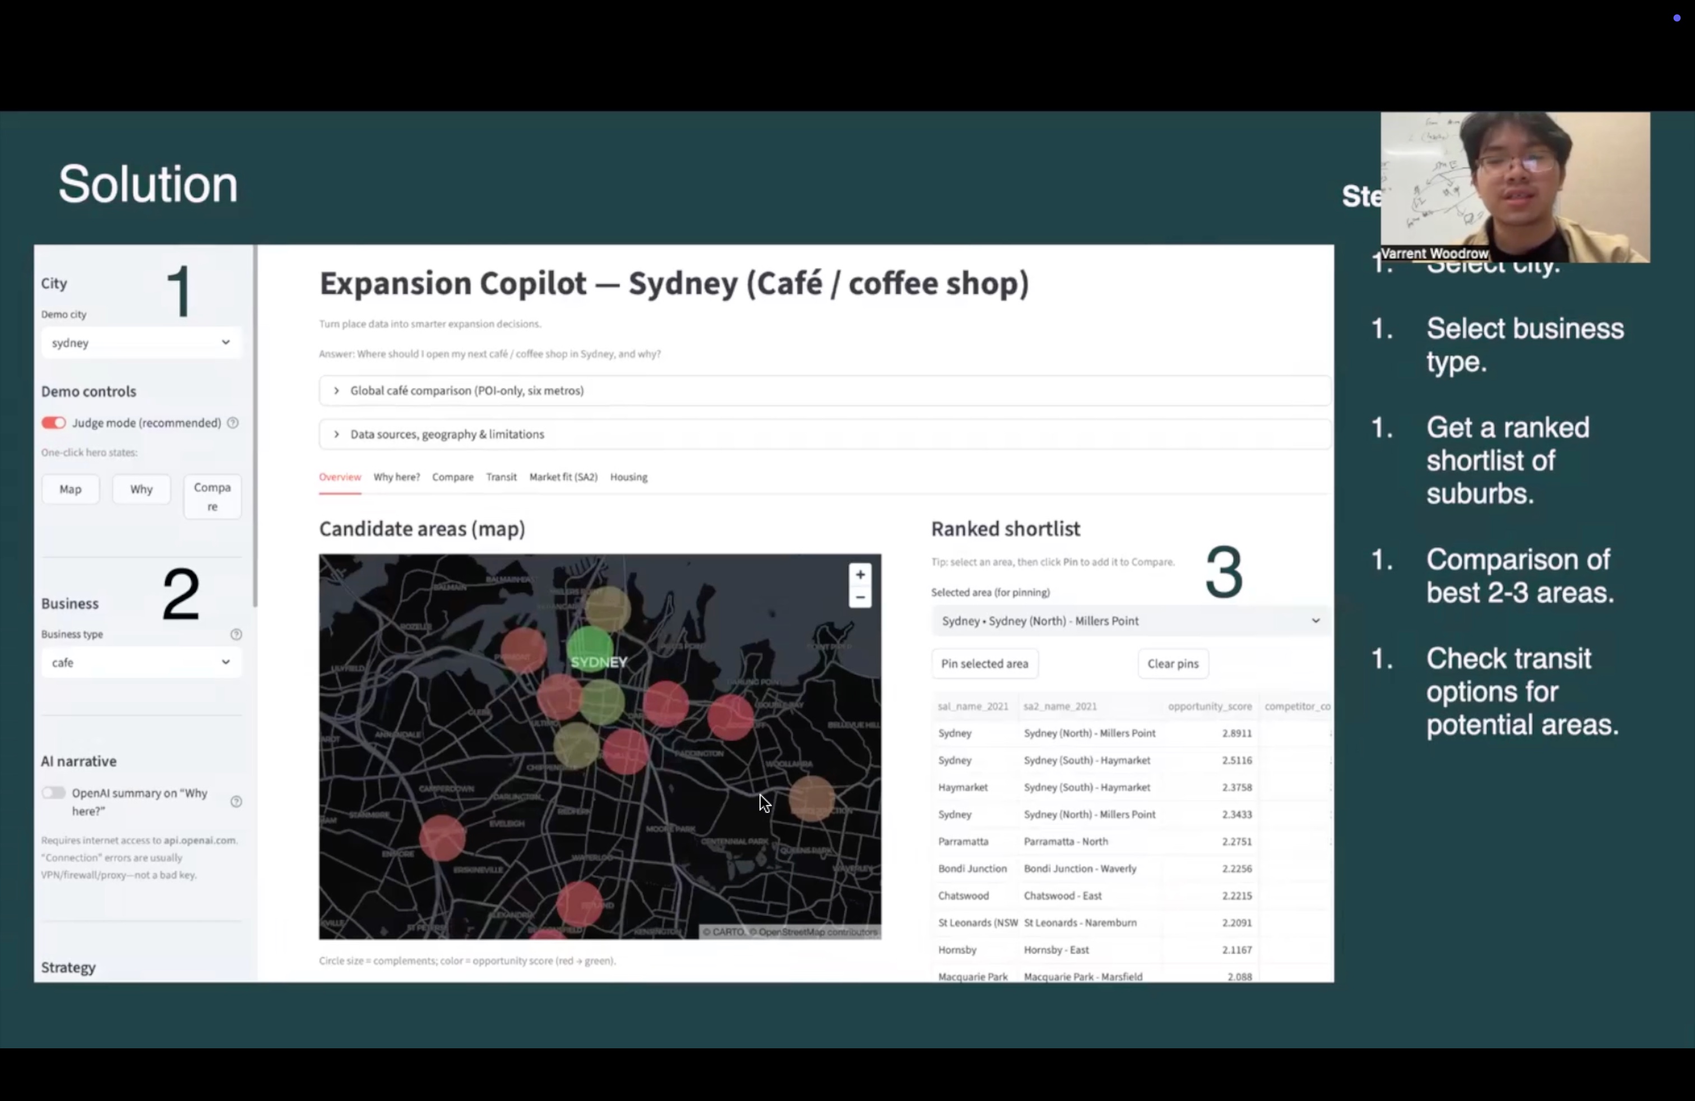This screenshot has width=1695, height=1101.
Task: Click the Map hero state button
Action: click(x=70, y=489)
